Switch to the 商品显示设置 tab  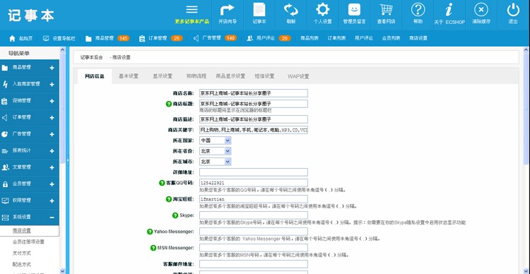click(230, 76)
